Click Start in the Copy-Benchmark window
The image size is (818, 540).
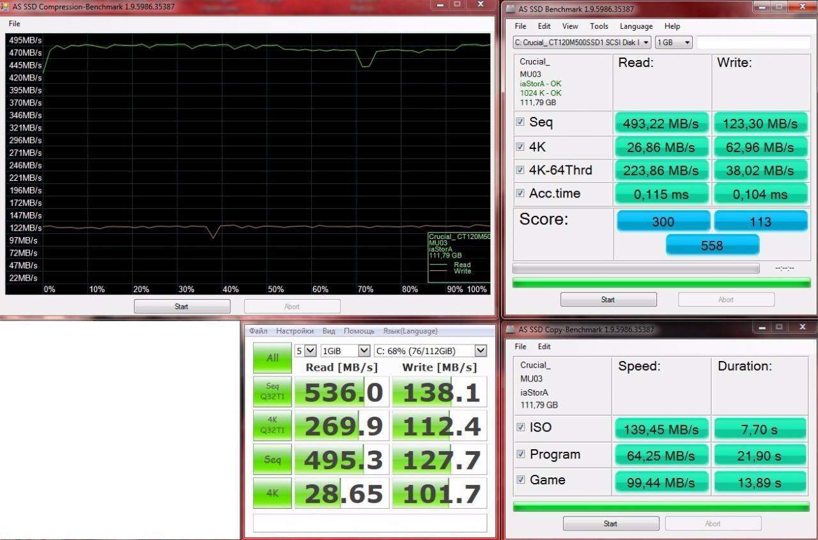pyautogui.click(x=610, y=523)
